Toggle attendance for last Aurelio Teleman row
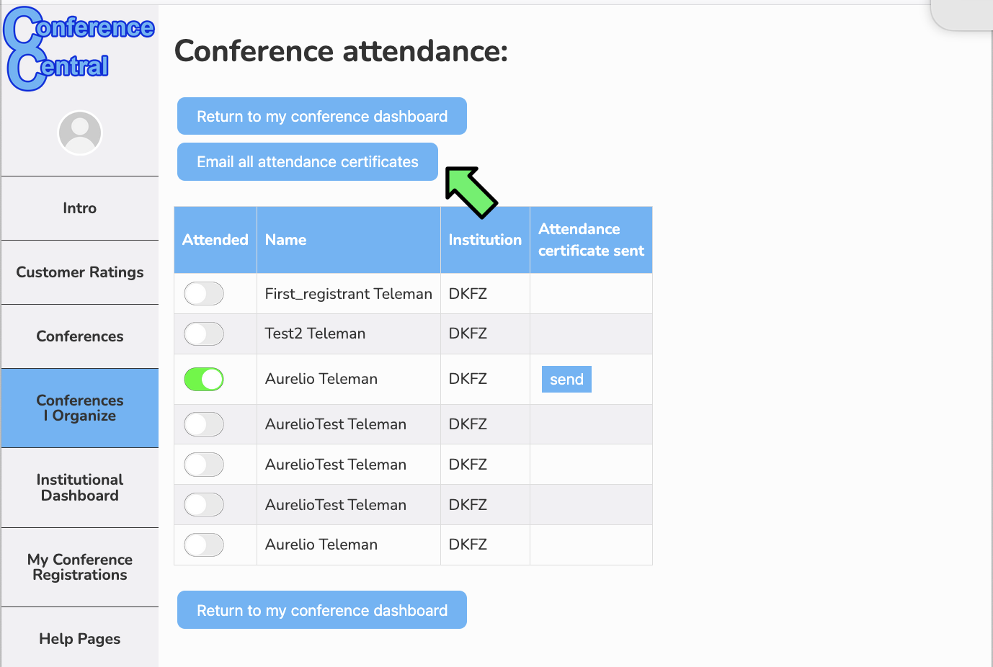This screenshot has height=667, width=993. tap(204, 545)
